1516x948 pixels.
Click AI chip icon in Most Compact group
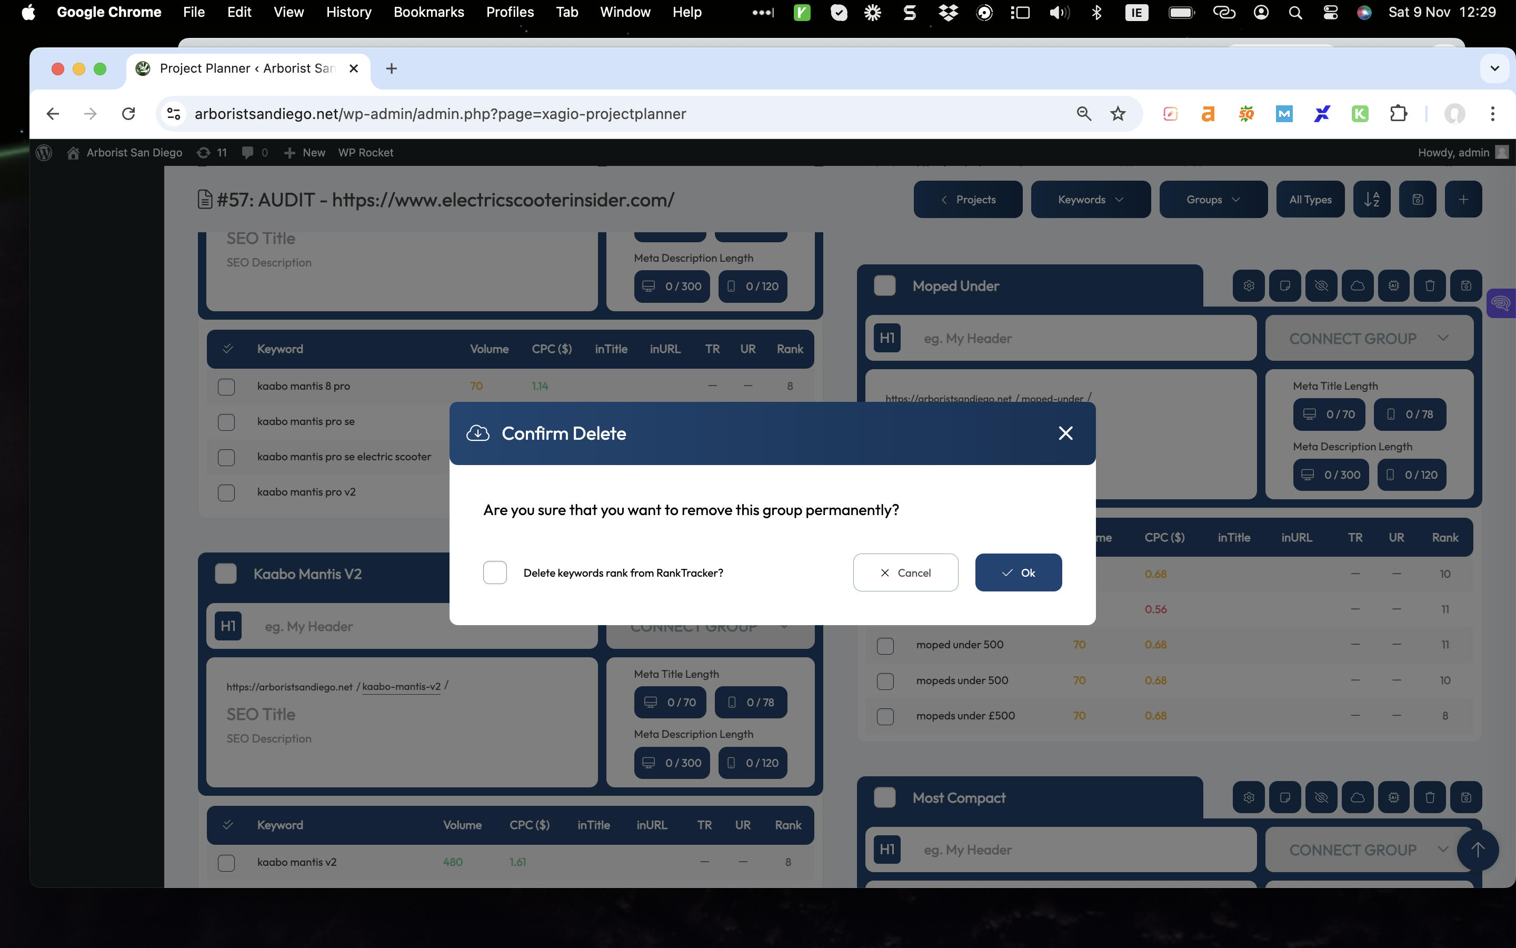[1393, 797]
